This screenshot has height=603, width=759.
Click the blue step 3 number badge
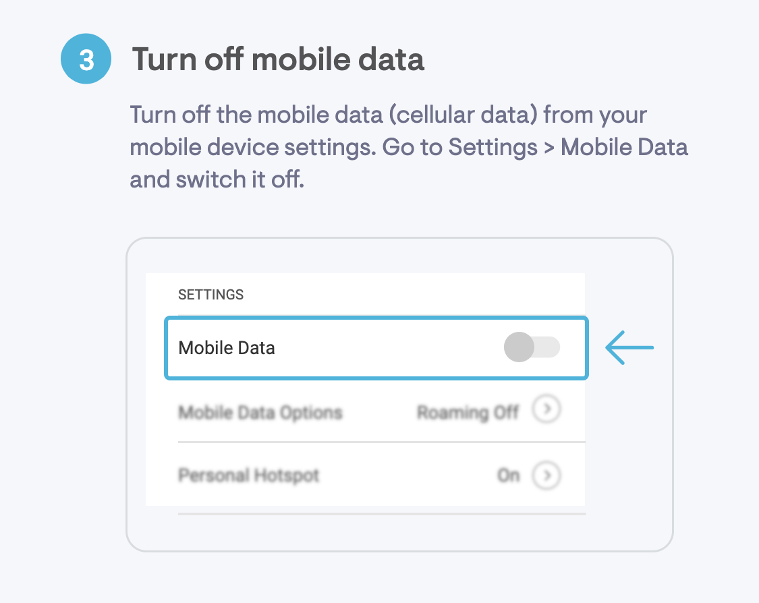tap(86, 59)
